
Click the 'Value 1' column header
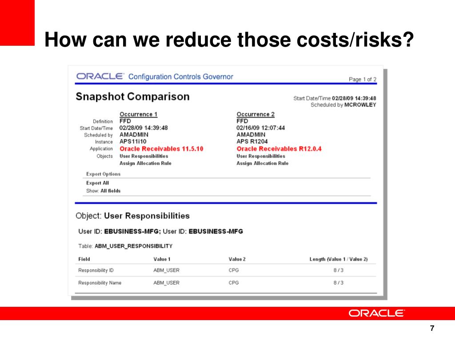162,259
